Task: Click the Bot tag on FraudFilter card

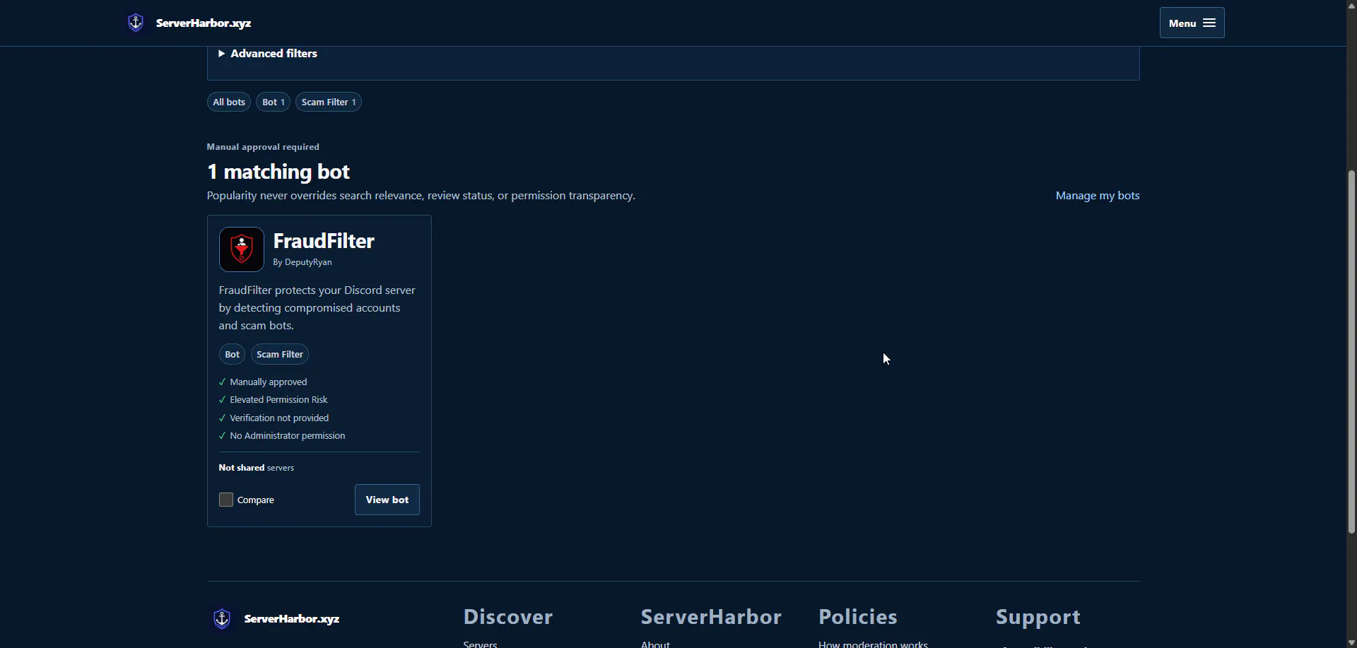Action: point(232,354)
